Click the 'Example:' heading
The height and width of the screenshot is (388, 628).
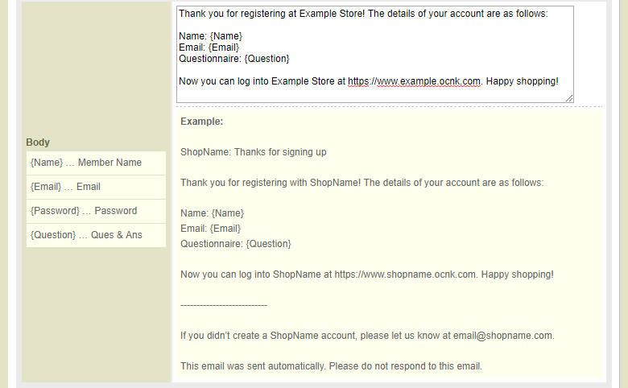point(201,122)
